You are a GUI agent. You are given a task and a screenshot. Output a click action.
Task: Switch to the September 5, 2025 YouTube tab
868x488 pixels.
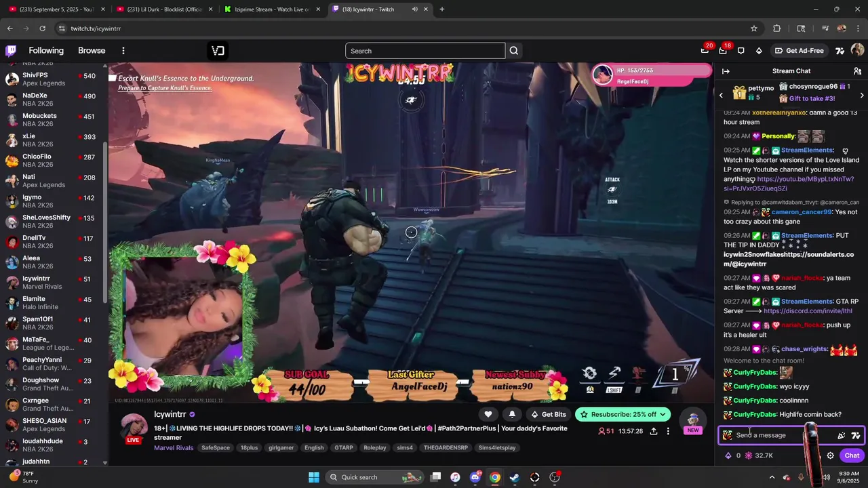click(58, 9)
